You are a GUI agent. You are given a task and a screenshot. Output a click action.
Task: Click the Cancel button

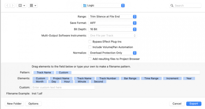pos(177,104)
